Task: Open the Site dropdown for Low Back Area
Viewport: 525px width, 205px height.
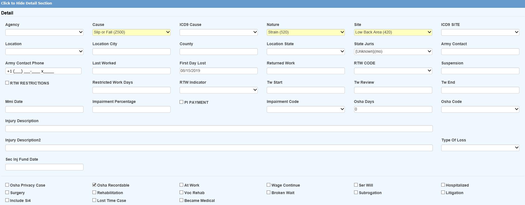Action: click(x=393, y=32)
